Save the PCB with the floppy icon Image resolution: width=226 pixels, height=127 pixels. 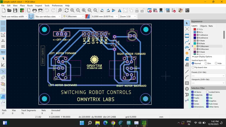(x=15, y=10)
